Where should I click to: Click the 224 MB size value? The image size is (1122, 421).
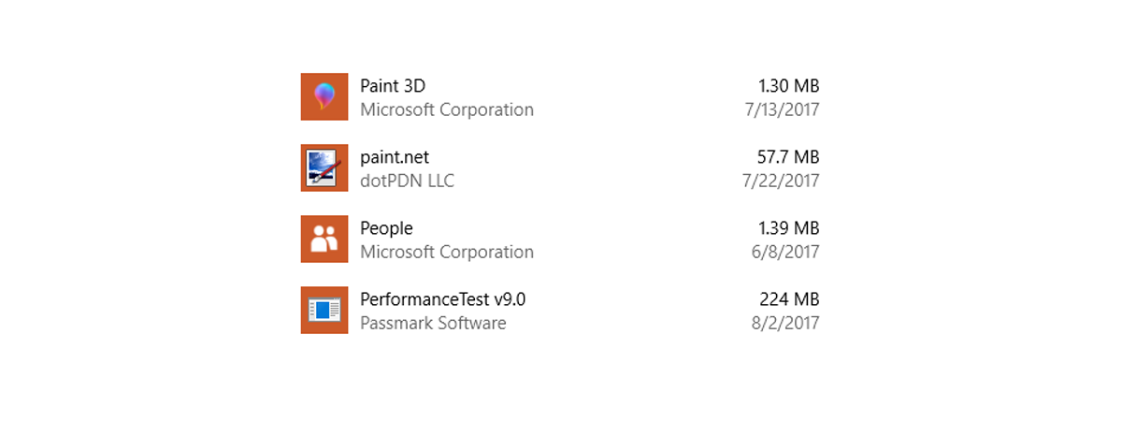[x=790, y=299]
